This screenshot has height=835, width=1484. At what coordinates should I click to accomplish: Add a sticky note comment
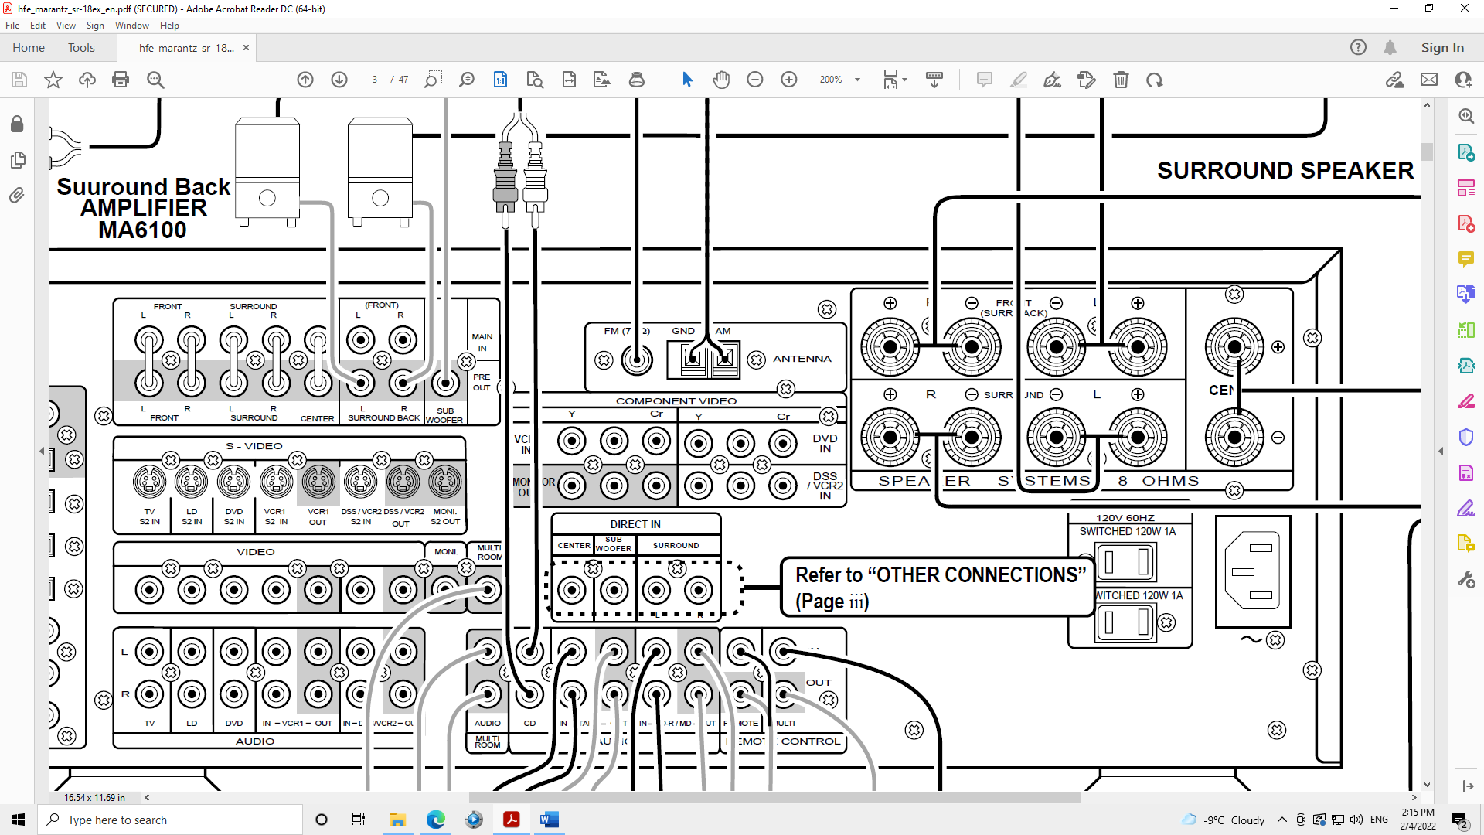click(985, 80)
